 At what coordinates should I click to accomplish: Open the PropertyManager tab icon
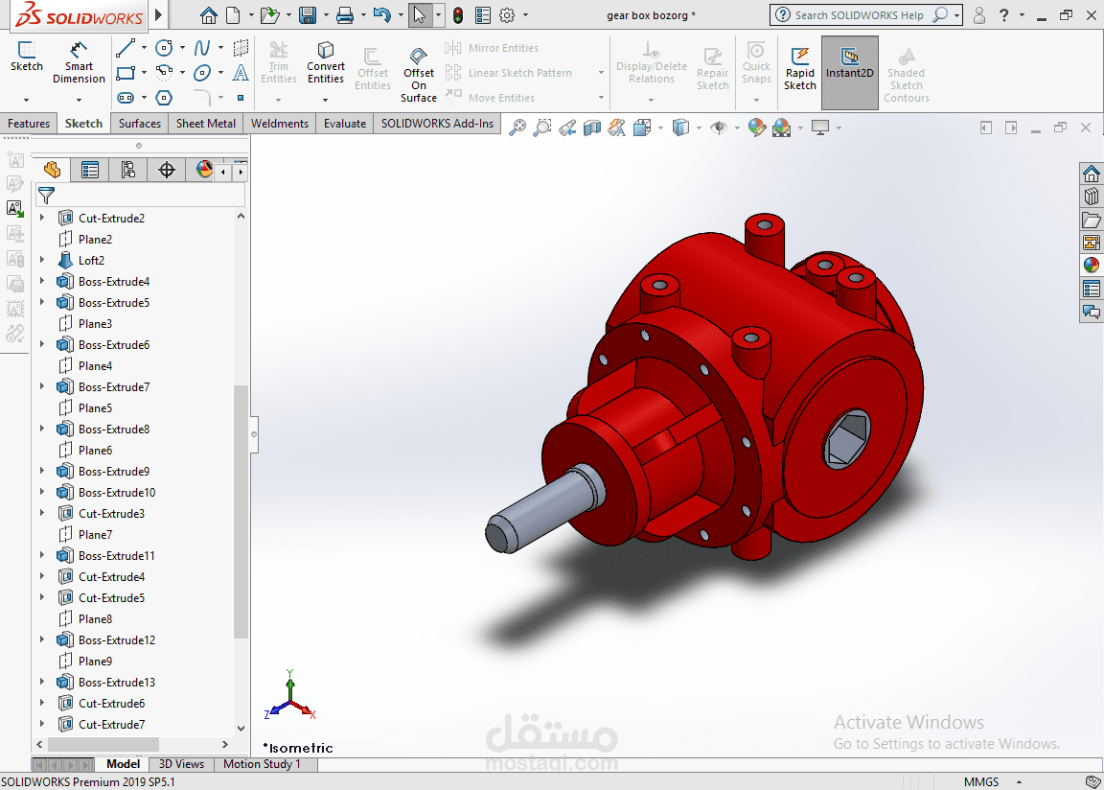click(x=90, y=170)
